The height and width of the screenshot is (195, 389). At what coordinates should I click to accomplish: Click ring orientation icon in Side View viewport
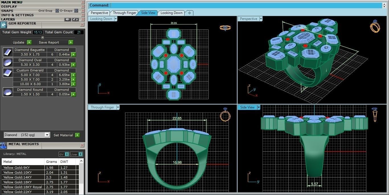(x=374, y=115)
